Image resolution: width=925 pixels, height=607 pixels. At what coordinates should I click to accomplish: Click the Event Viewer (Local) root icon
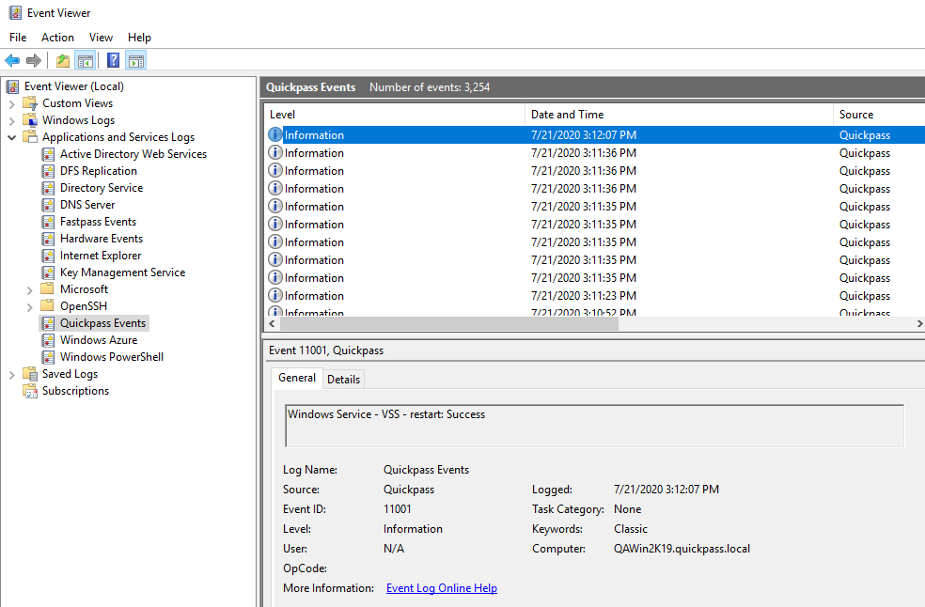[12, 86]
